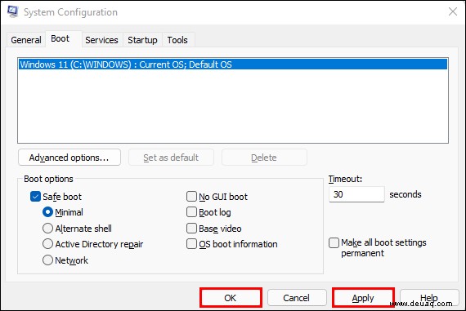Viewport: 466px width, 311px height.
Task: Open the Services tab
Action: pyautogui.click(x=101, y=40)
